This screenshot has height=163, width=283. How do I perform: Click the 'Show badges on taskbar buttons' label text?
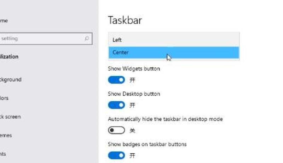coord(147,144)
